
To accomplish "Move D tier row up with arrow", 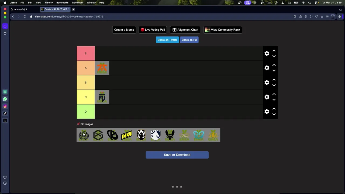I will (x=274, y=109).
